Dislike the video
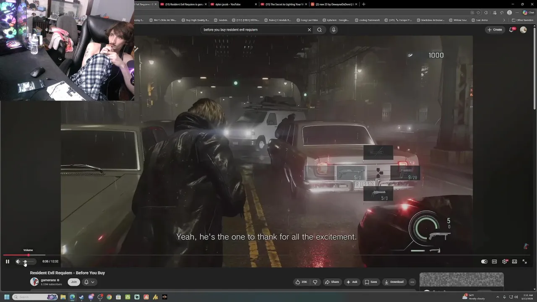This screenshot has height=302, width=537. coord(315,282)
